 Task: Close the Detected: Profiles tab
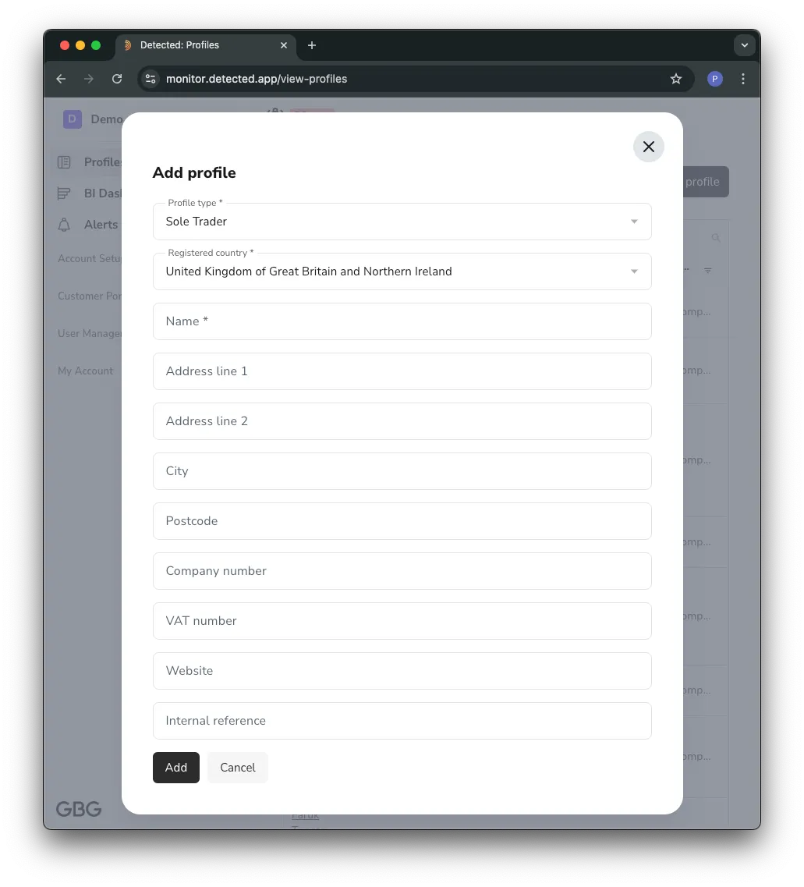click(x=284, y=45)
